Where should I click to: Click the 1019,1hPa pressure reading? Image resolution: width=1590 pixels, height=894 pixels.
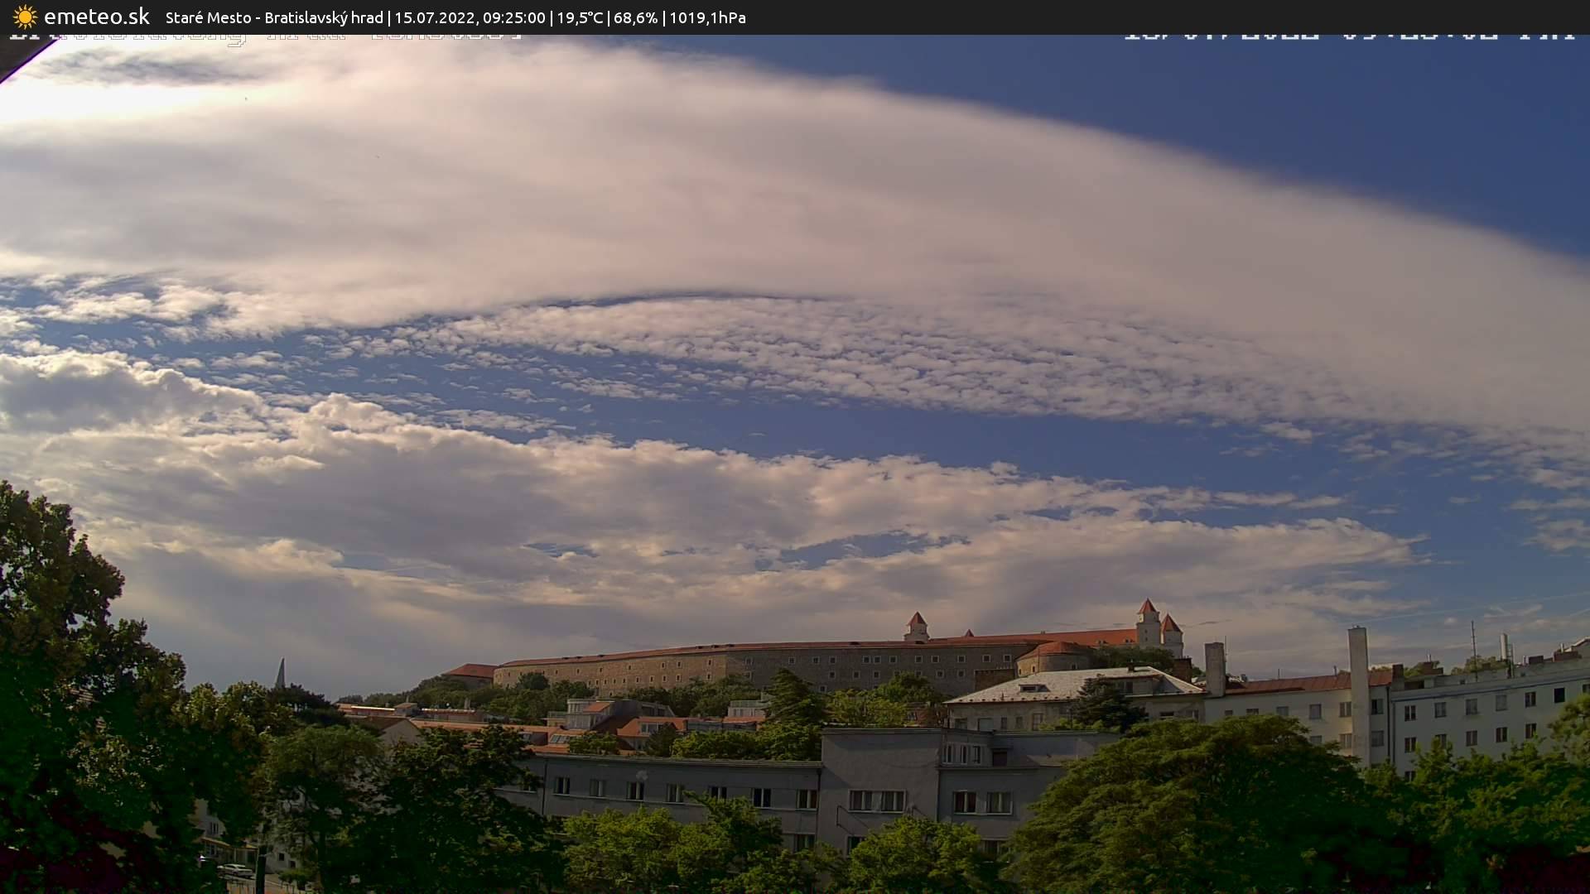pyautogui.click(x=707, y=17)
